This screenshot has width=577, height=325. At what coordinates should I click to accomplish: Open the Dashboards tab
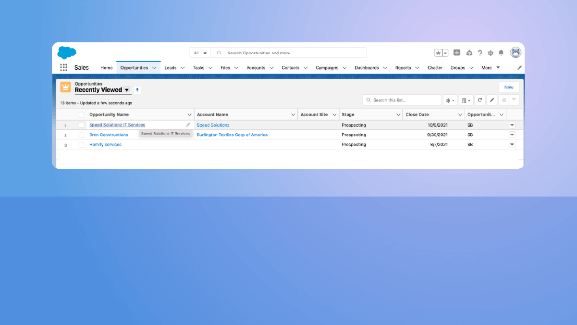click(x=367, y=68)
